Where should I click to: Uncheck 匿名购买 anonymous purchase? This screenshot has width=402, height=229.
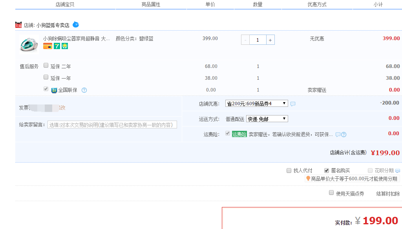coord(327,170)
